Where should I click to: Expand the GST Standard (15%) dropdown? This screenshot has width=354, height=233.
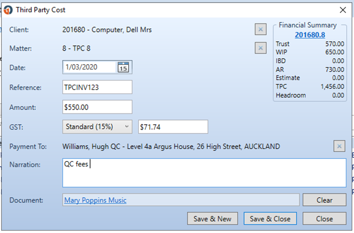click(97, 127)
